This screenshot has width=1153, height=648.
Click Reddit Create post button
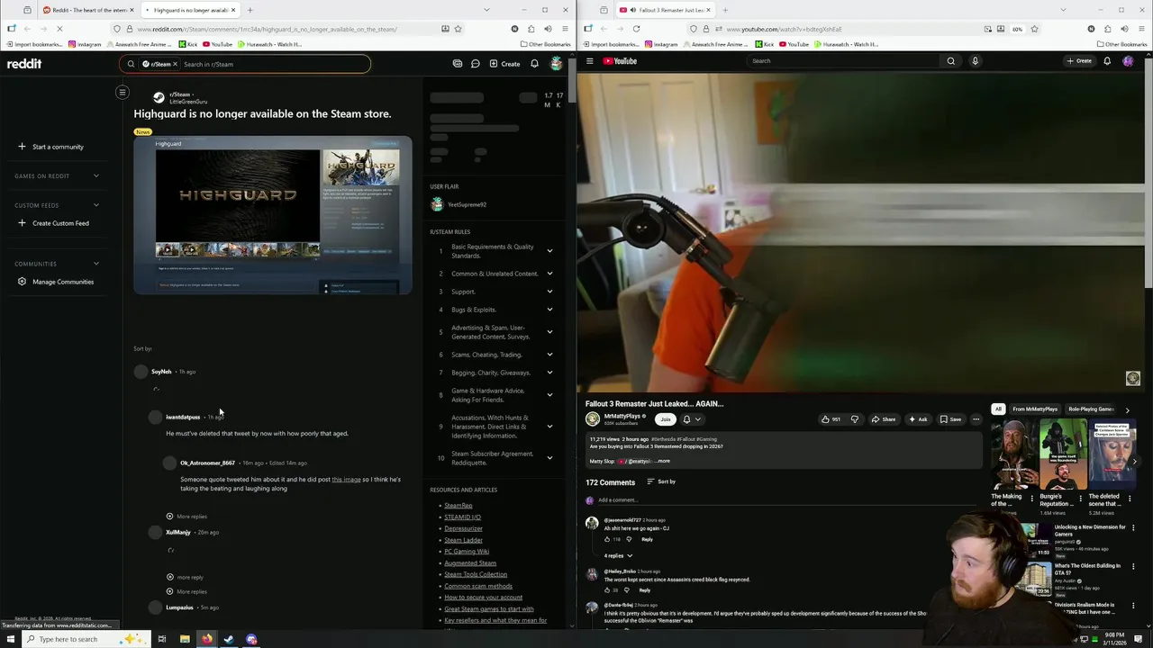click(504, 64)
